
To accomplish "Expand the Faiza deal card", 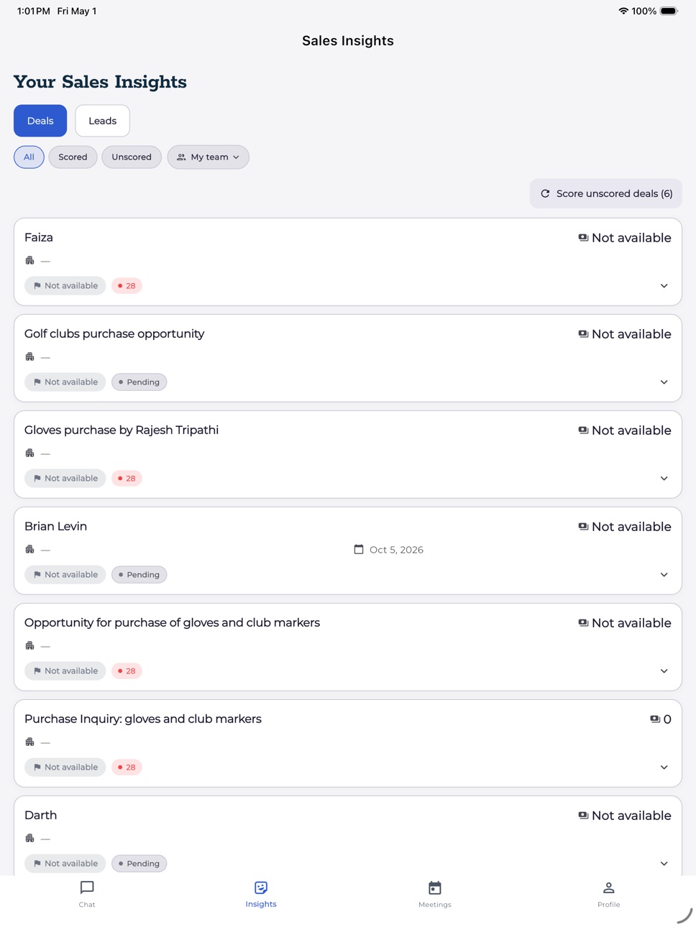I will point(664,286).
